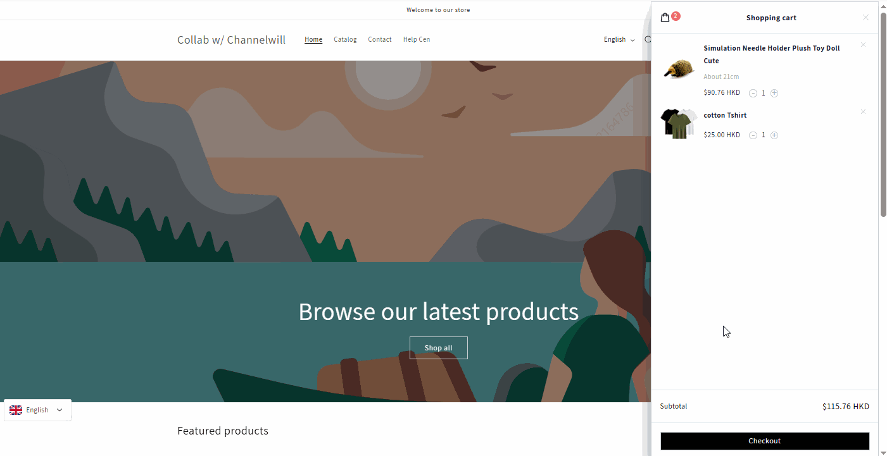Open the Help Cen link
Image resolution: width=887 pixels, height=456 pixels.
417,39
